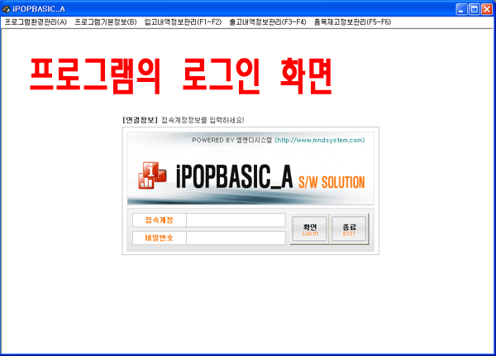Image resolution: width=496 pixels, height=356 pixels.
Task: Open the http://www.mndsystem.com link
Action: [320, 140]
